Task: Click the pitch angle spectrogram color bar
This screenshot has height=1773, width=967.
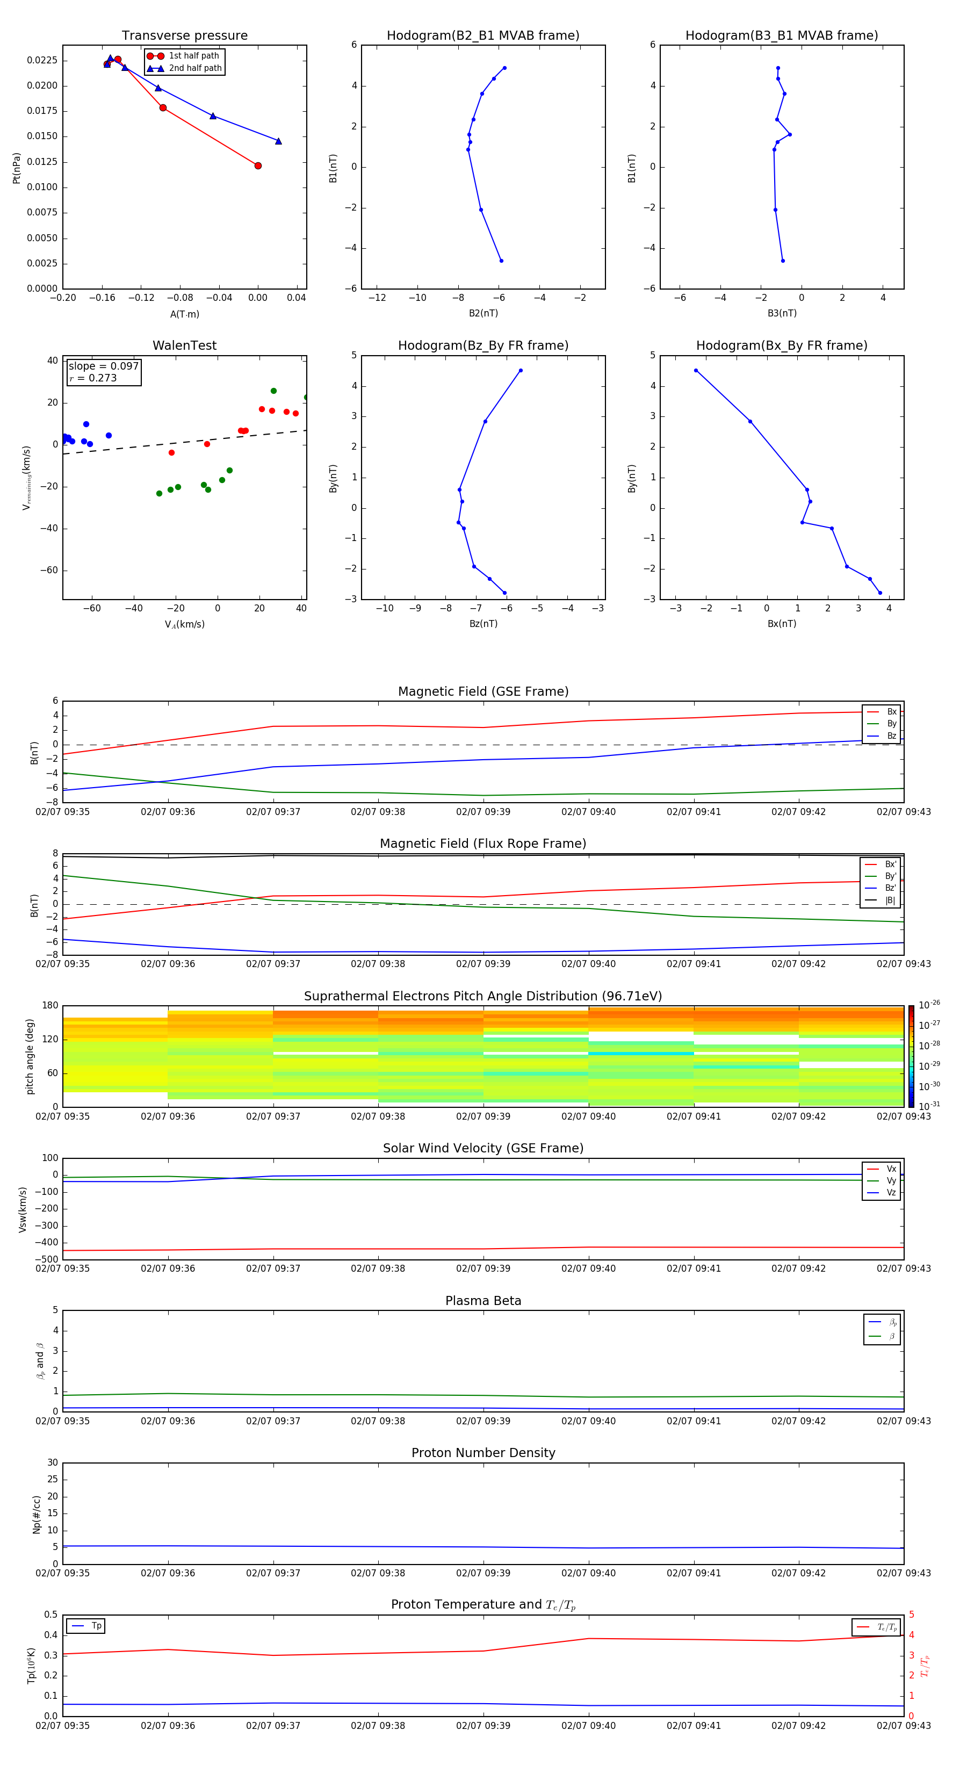Action: click(911, 1056)
